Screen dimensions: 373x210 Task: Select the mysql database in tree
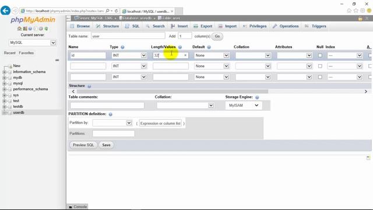pyautogui.click(x=18, y=83)
